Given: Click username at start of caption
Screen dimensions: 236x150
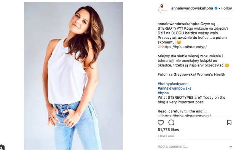Looking at the screenshot, I should tap(179, 24).
